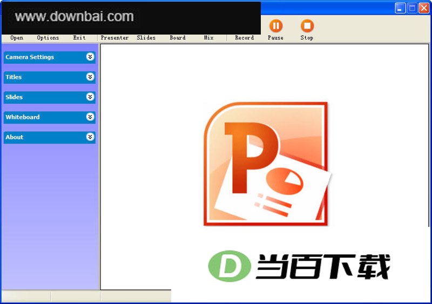Expand Camera Settings with its chevron
432x304 pixels.
coord(90,57)
